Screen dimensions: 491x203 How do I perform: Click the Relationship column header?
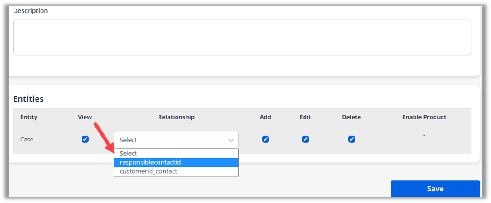pyautogui.click(x=176, y=117)
